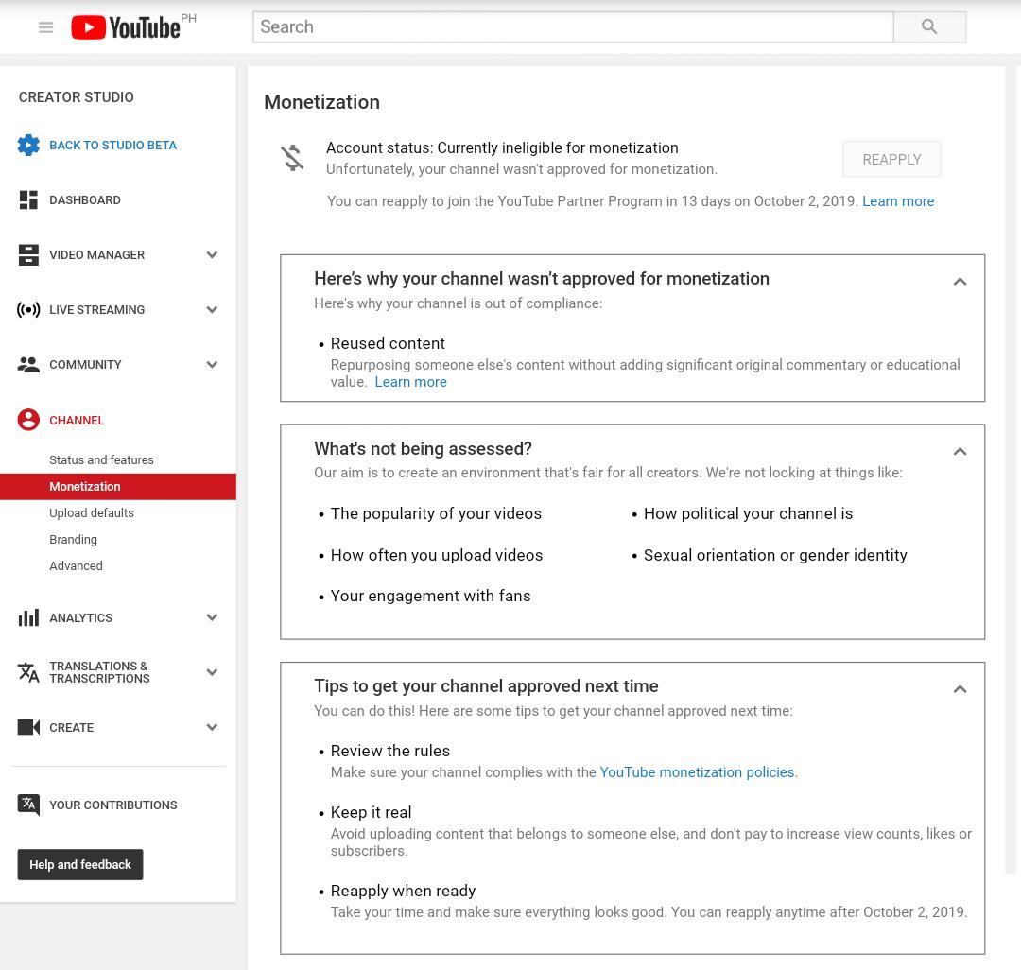The image size is (1021, 970).
Task: Open the Advanced channel settings
Action: coord(77,565)
